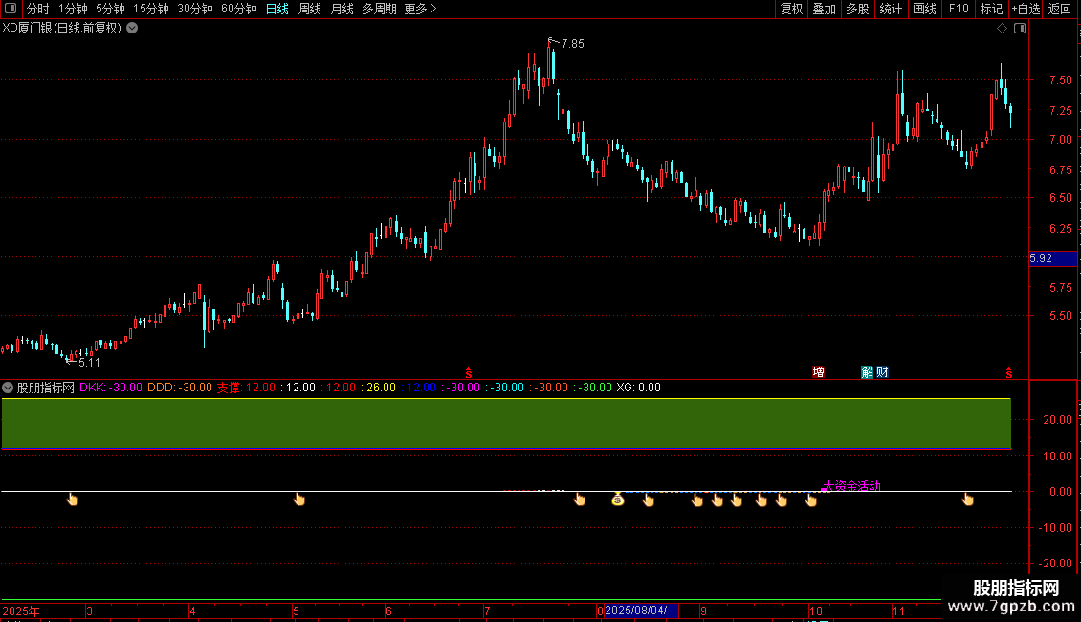Click the 2025/08/04 date marker on timeline

coord(641,611)
